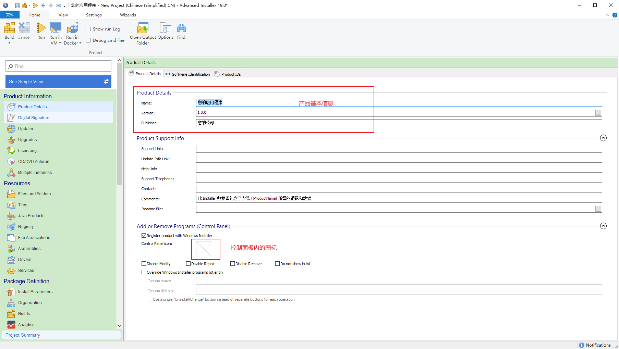Click the Build icon in ribbon
This screenshot has height=349, width=619.
pos(9,28)
